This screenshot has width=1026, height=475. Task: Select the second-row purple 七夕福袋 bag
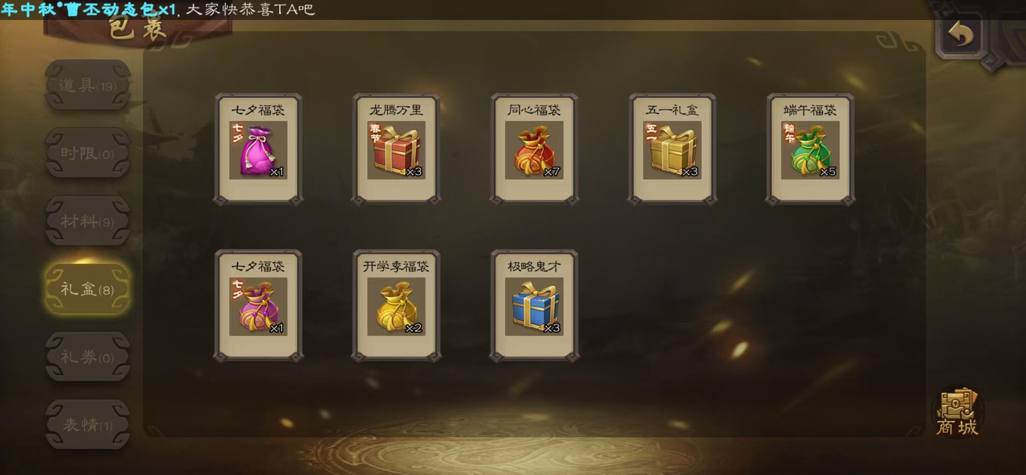(258, 306)
